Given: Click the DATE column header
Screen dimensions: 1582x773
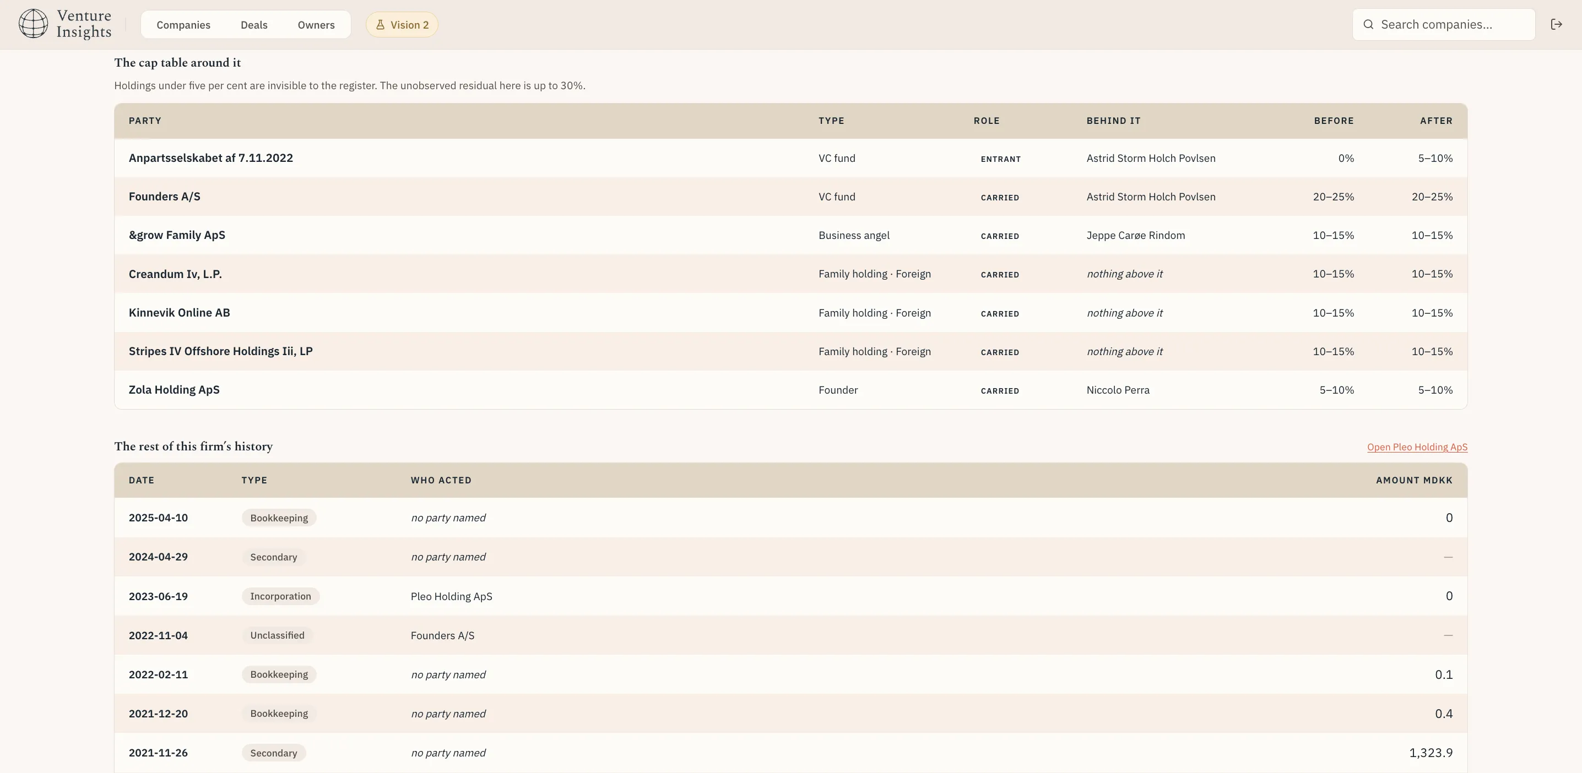Looking at the screenshot, I should pos(141,480).
